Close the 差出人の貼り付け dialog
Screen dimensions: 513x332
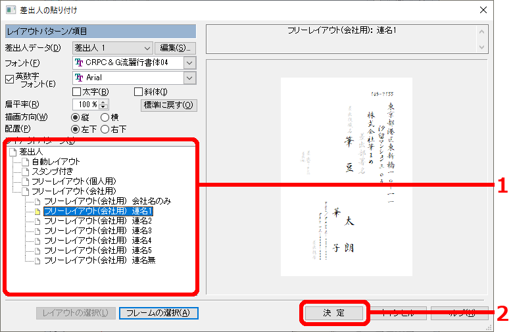point(483,10)
